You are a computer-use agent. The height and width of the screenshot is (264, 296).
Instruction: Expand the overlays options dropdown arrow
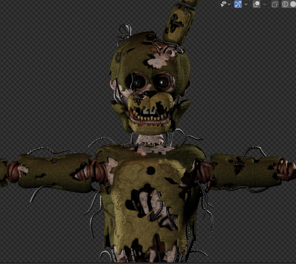tap(265, 4)
